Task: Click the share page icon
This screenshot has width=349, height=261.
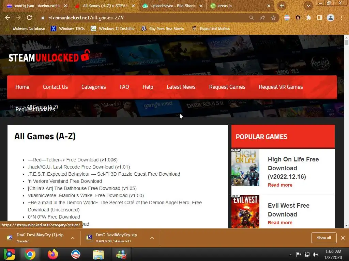Action: tap(262, 18)
